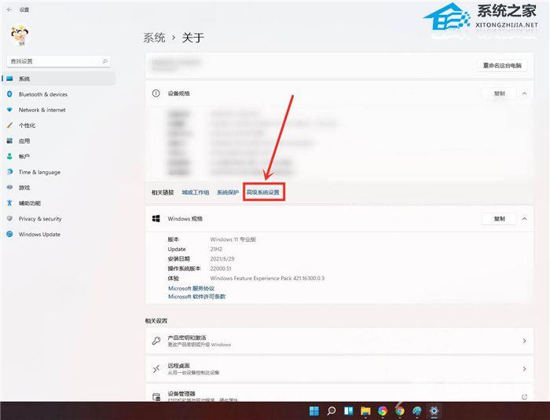The width and height of the screenshot is (550, 420).
Task: Click the apps icon in sidebar
Action: [x=9, y=141]
